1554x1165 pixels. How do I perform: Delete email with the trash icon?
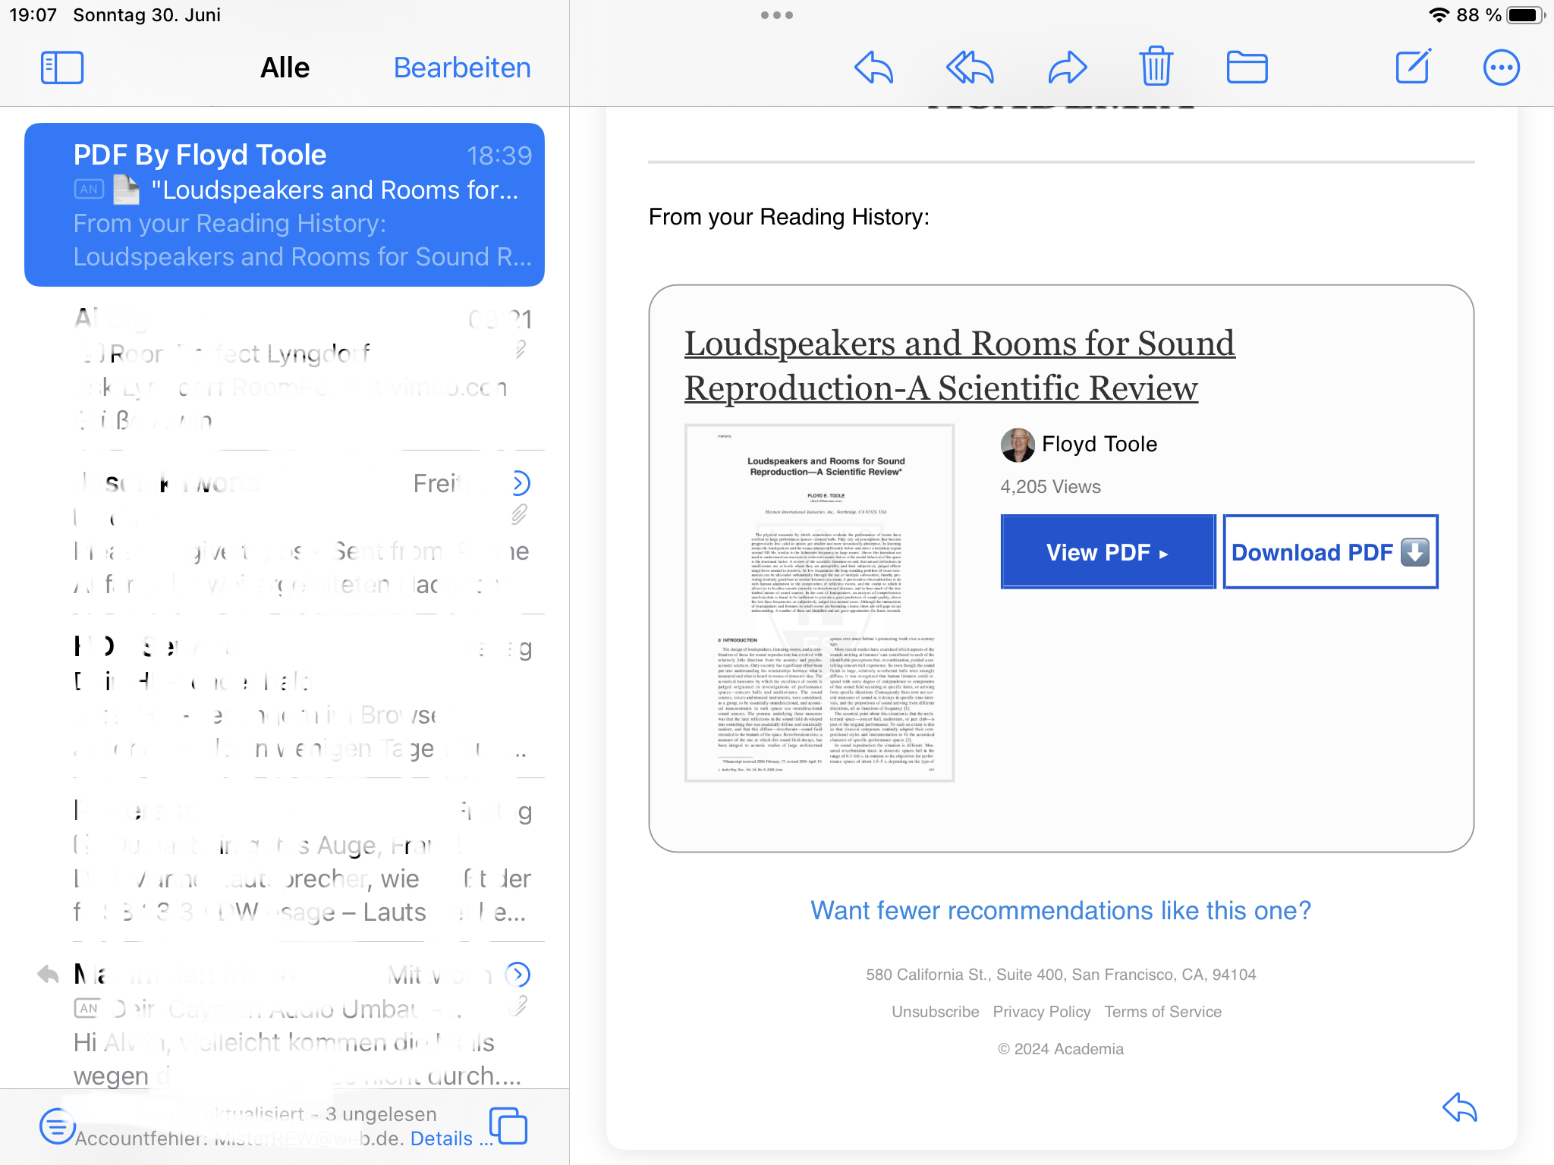1156,67
